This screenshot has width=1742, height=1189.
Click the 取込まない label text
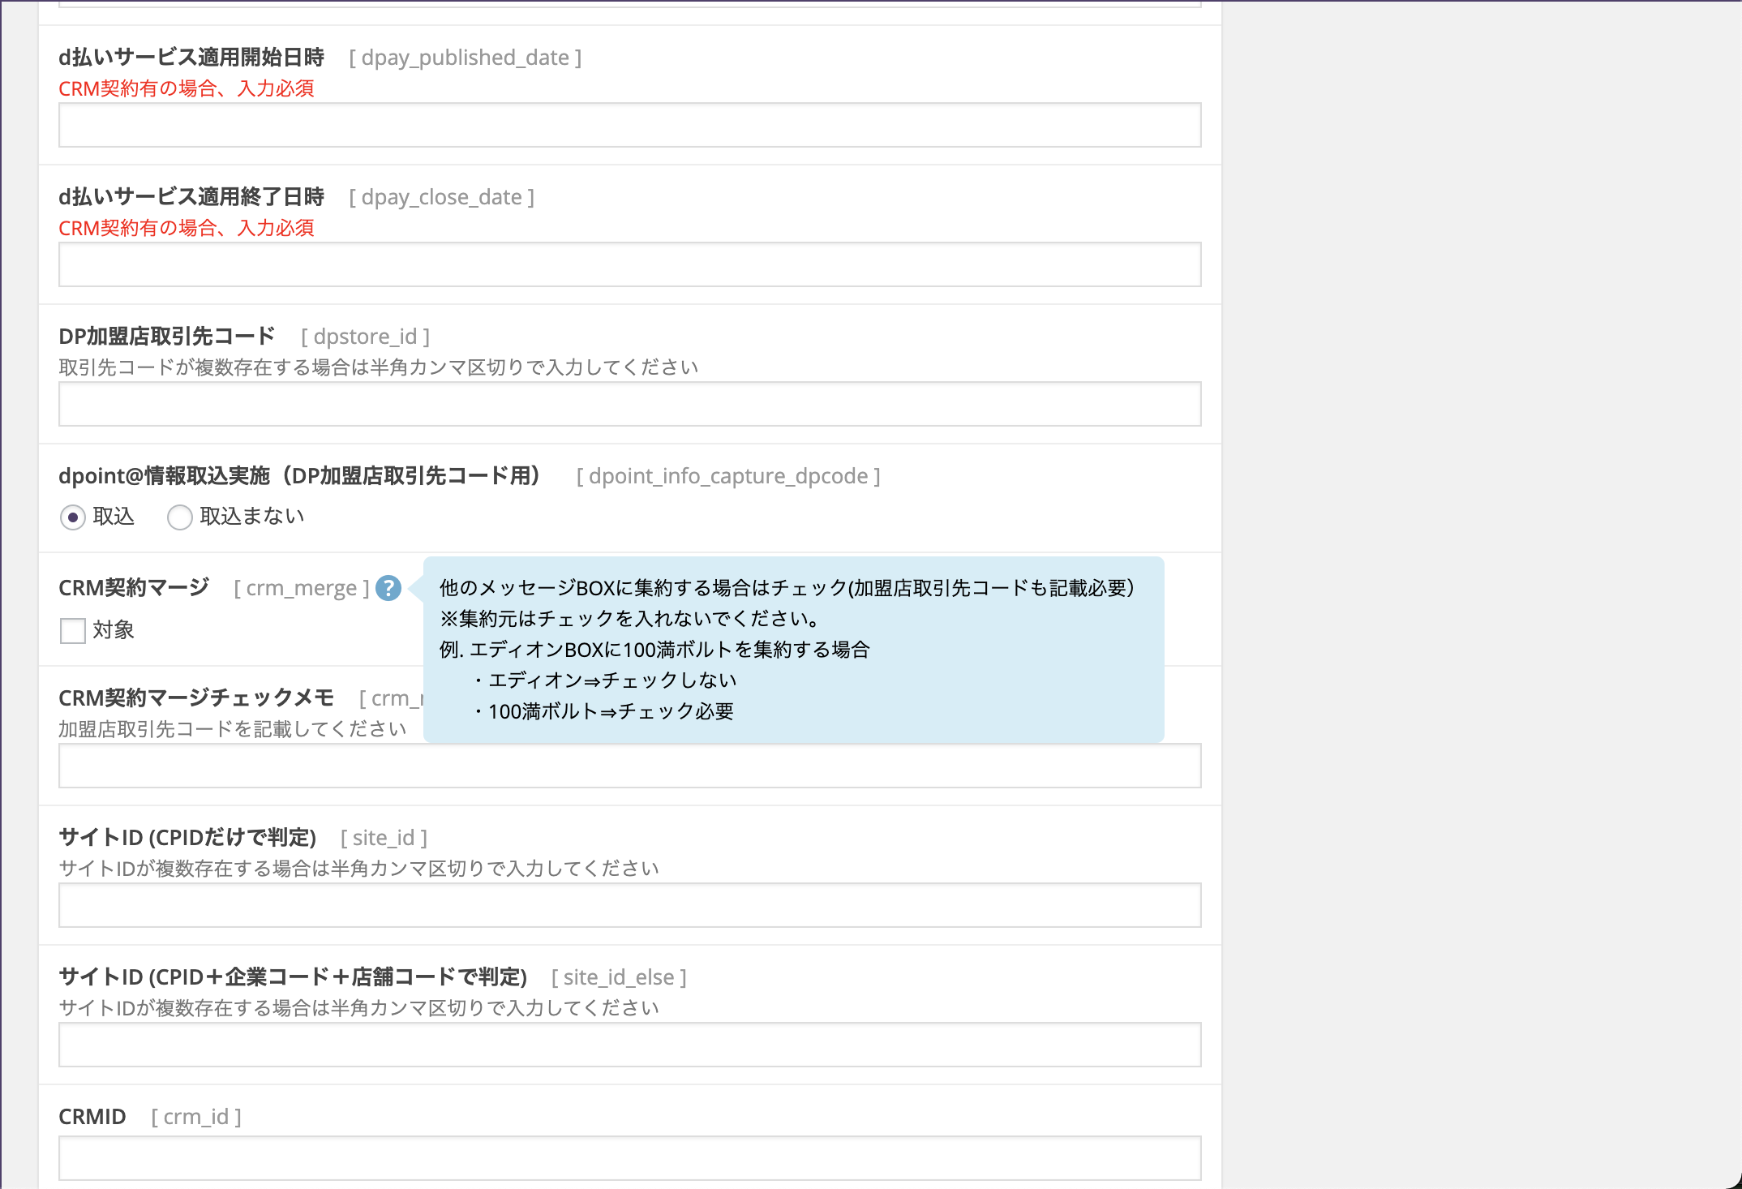coord(251,517)
